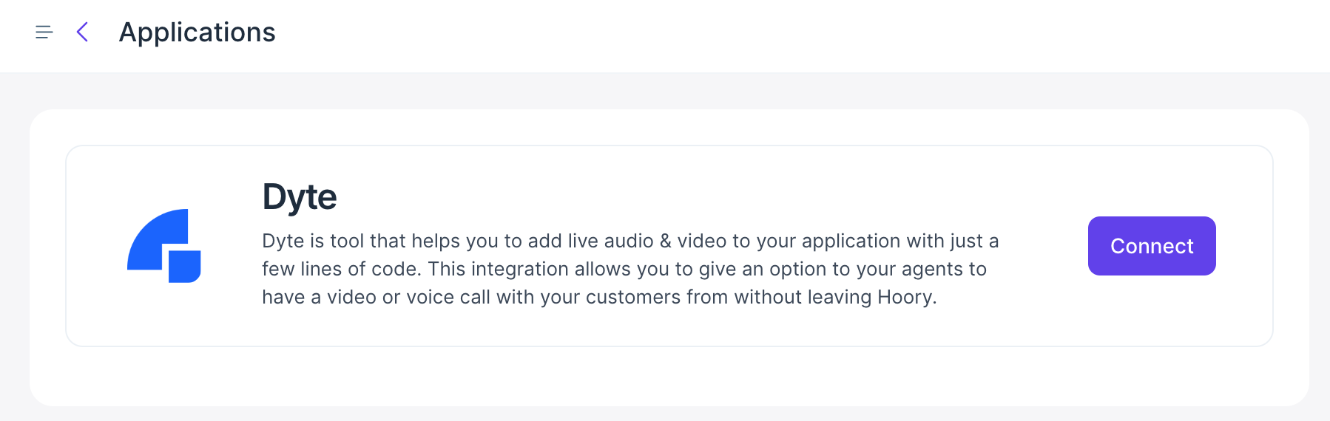Select the Applications page title
The width and height of the screenshot is (1330, 421).
coord(197,32)
